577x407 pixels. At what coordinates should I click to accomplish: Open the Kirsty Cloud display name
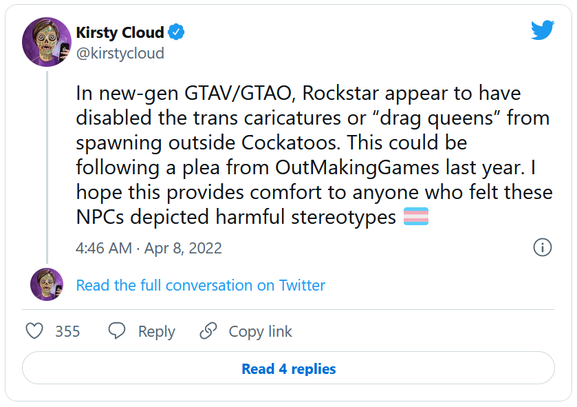coord(120,32)
